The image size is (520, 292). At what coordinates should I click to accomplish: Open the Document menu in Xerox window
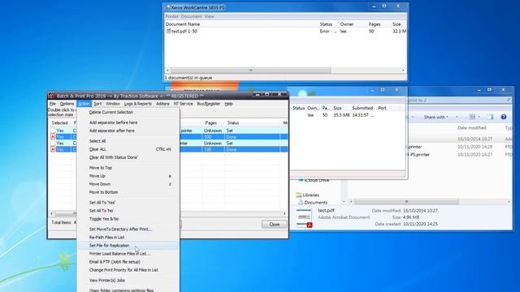tap(192, 16)
